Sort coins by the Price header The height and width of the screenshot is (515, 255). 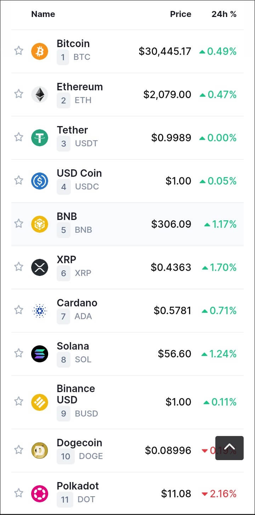pos(181,14)
